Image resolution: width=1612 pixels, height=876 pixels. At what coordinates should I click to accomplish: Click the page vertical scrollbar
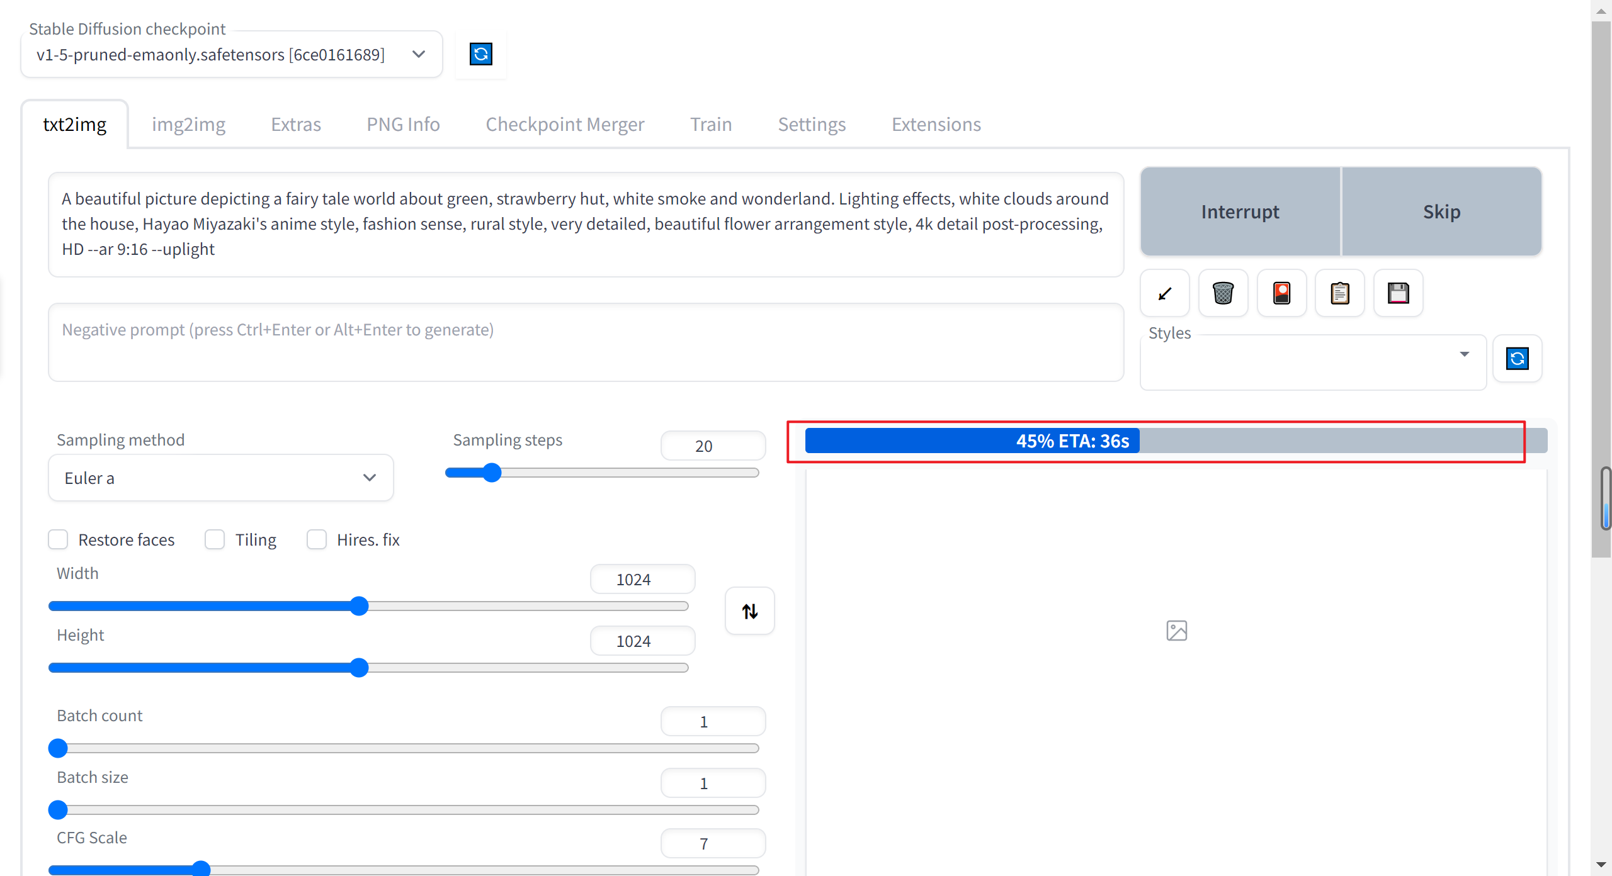pyautogui.click(x=1601, y=289)
